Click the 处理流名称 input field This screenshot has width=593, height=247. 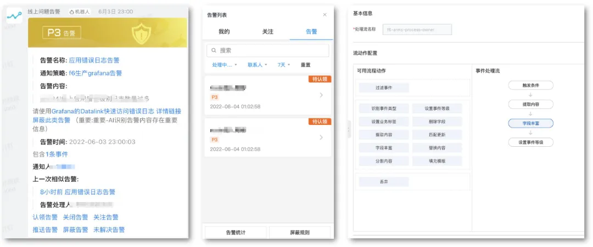(x=417, y=30)
